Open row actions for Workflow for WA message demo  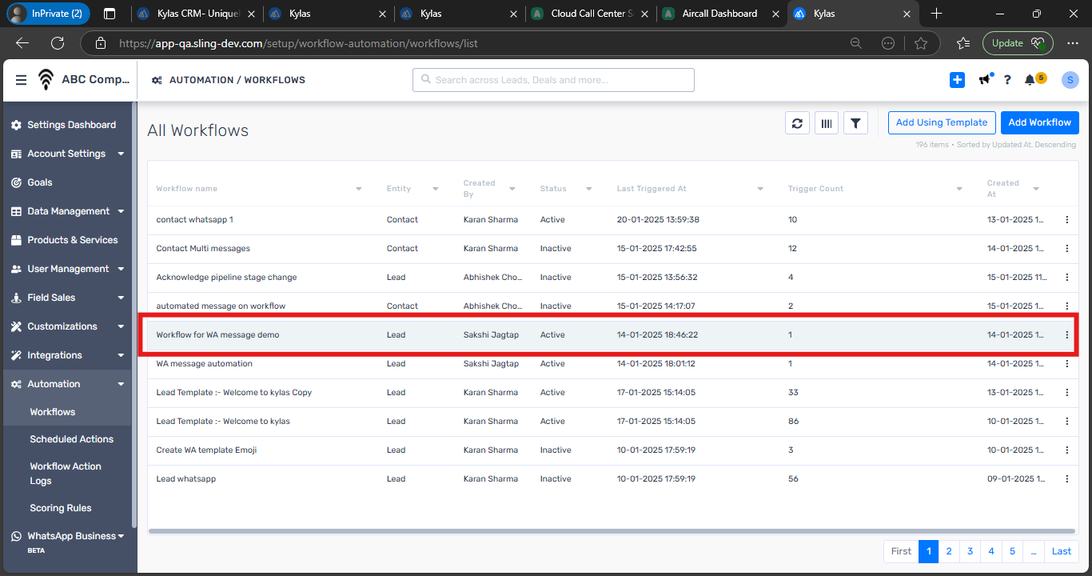[x=1067, y=335]
